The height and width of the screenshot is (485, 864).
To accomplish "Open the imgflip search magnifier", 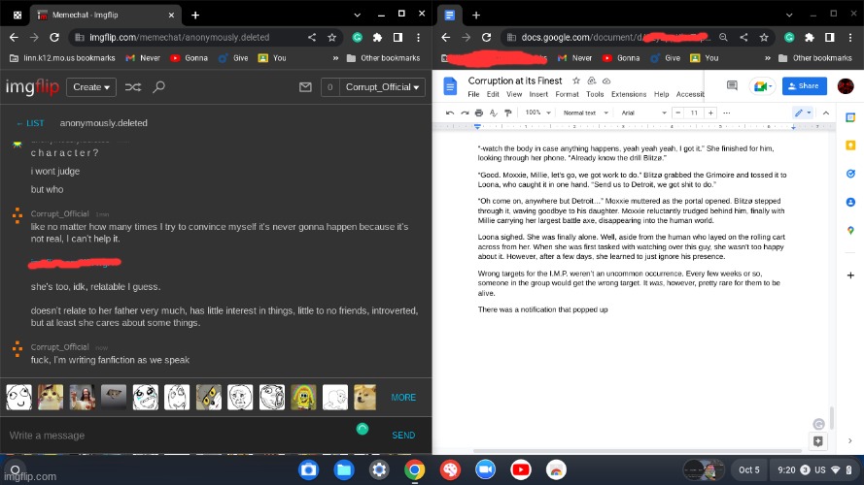I will pyautogui.click(x=158, y=87).
